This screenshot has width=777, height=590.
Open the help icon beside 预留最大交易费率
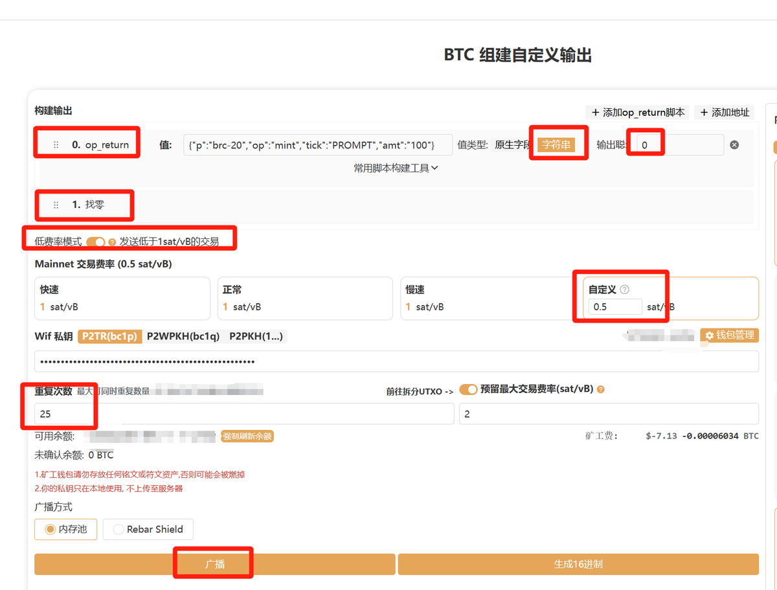tap(601, 390)
